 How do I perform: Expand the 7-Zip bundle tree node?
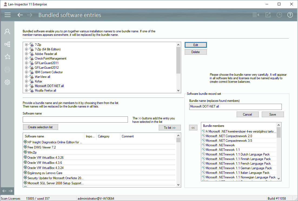pos(26,45)
